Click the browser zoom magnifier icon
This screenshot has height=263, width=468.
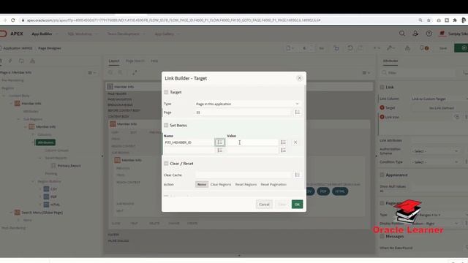pyautogui.click(x=420, y=20)
